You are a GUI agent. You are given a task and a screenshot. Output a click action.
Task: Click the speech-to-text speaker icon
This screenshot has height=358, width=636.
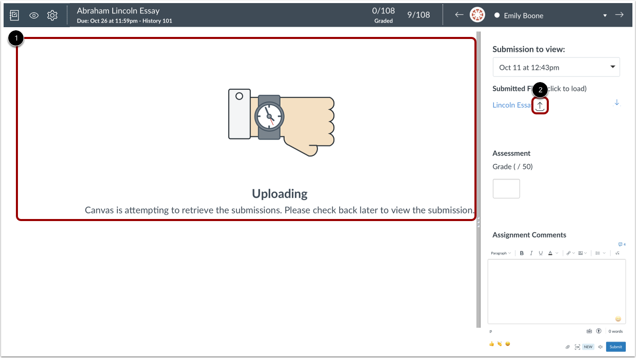[601, 347]
